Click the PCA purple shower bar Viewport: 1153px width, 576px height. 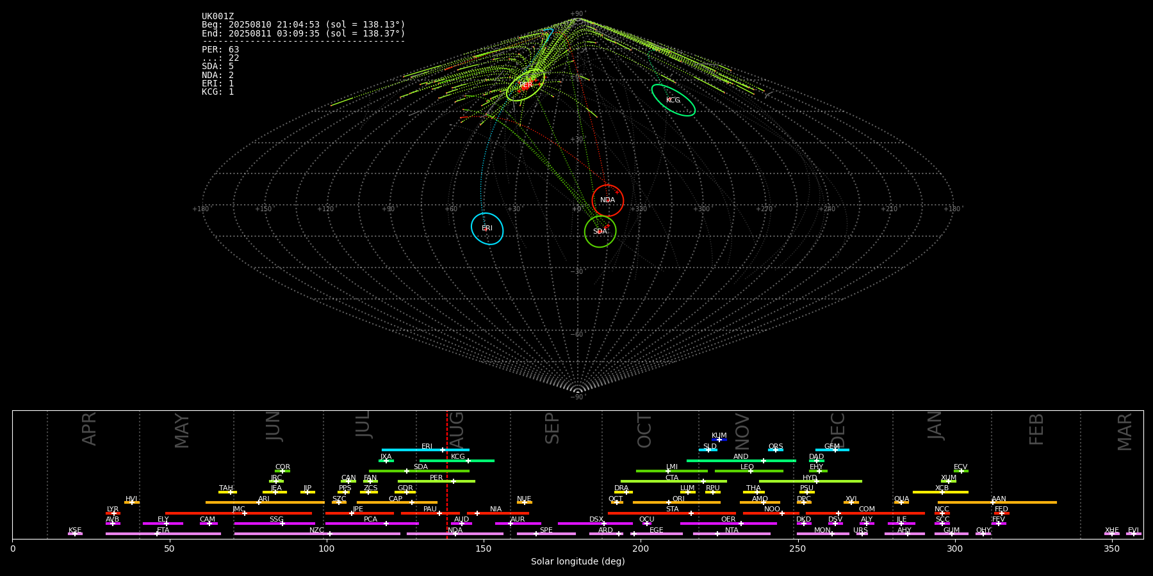372,524
